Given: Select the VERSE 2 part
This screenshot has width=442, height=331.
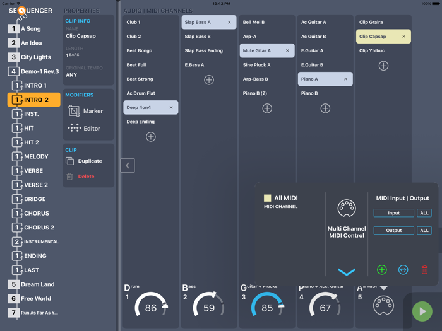Looking at the screenshot, I should point(30,185).
